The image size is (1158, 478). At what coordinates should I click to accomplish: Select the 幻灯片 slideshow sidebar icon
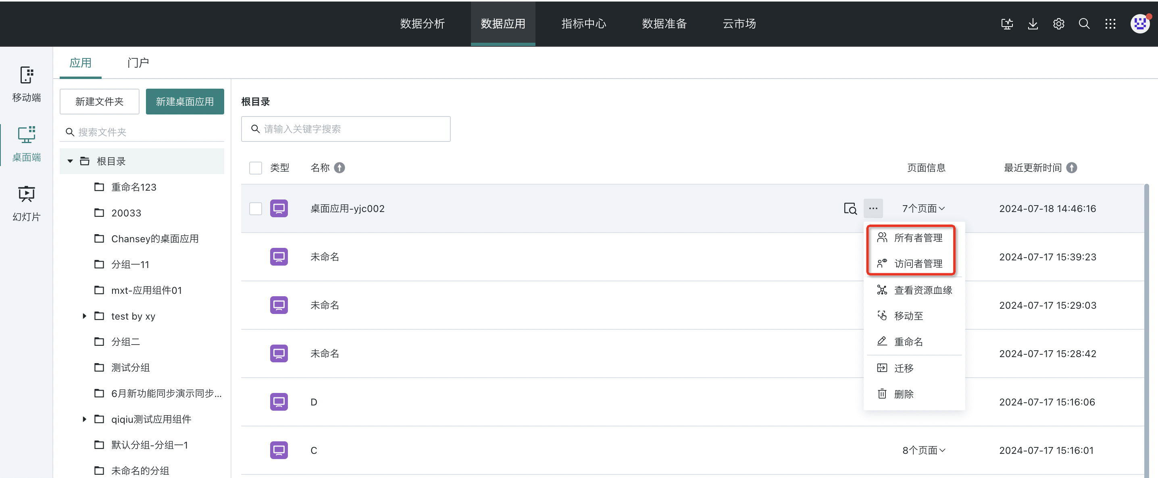26,203
